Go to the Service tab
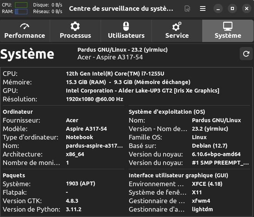 (x=177, y=31)
